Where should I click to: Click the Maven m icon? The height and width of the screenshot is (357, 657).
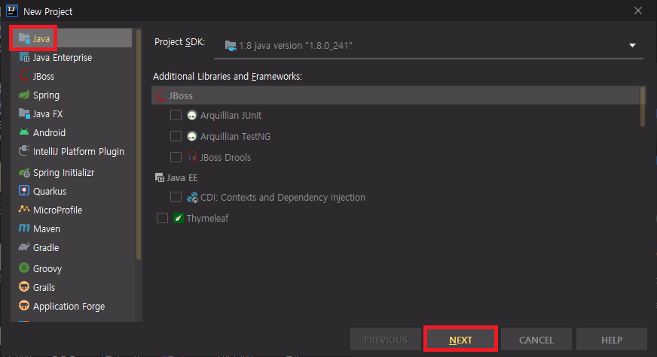pos(24,228)
